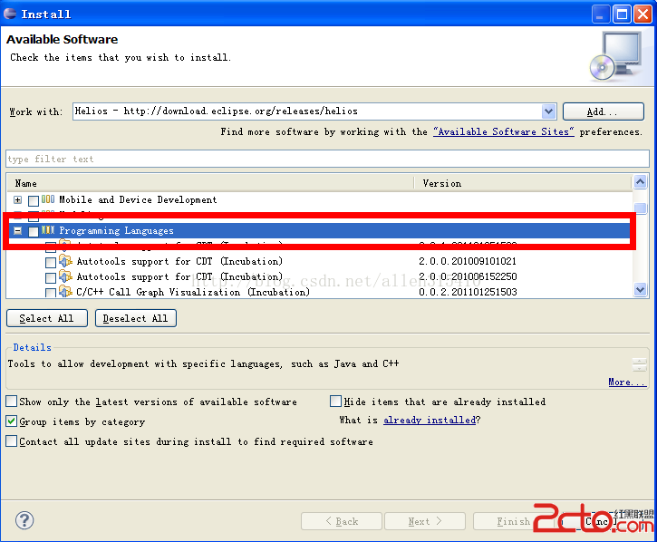Click the Next button
The image size is (657, 542).
coord(425,521)
